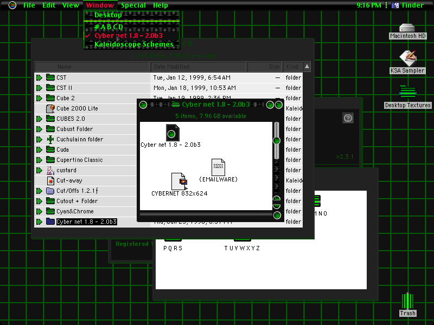Select the highlighted Cyber net 1.8 - 2.0b3 folder icon
434x325 pixels.
tap(50, 222)
